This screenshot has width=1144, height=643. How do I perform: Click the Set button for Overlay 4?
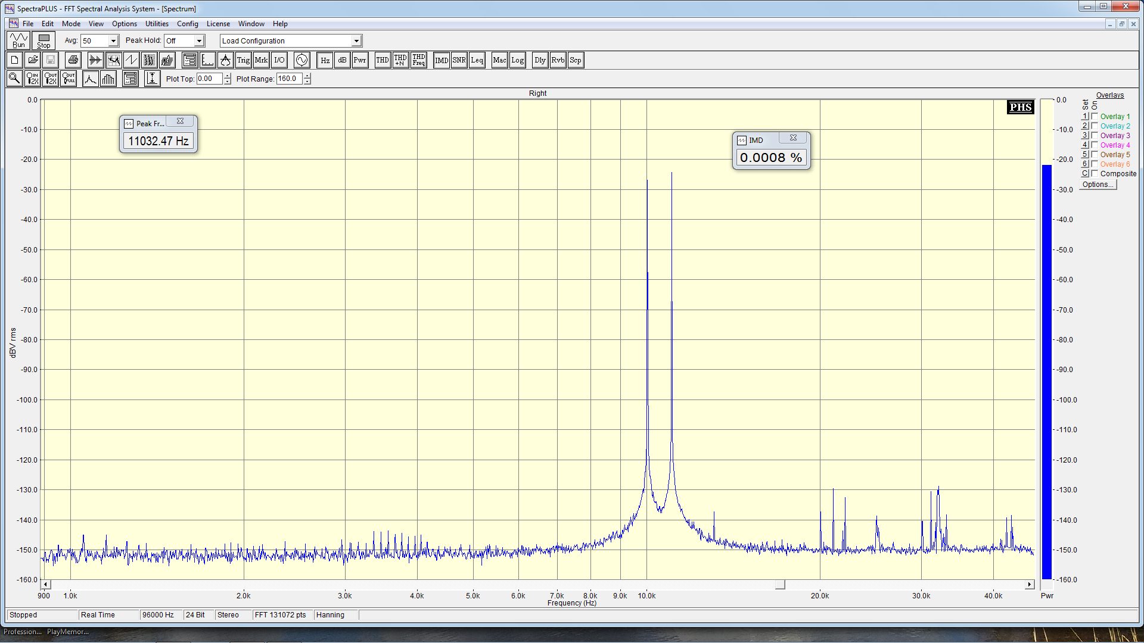[1085, 145]
